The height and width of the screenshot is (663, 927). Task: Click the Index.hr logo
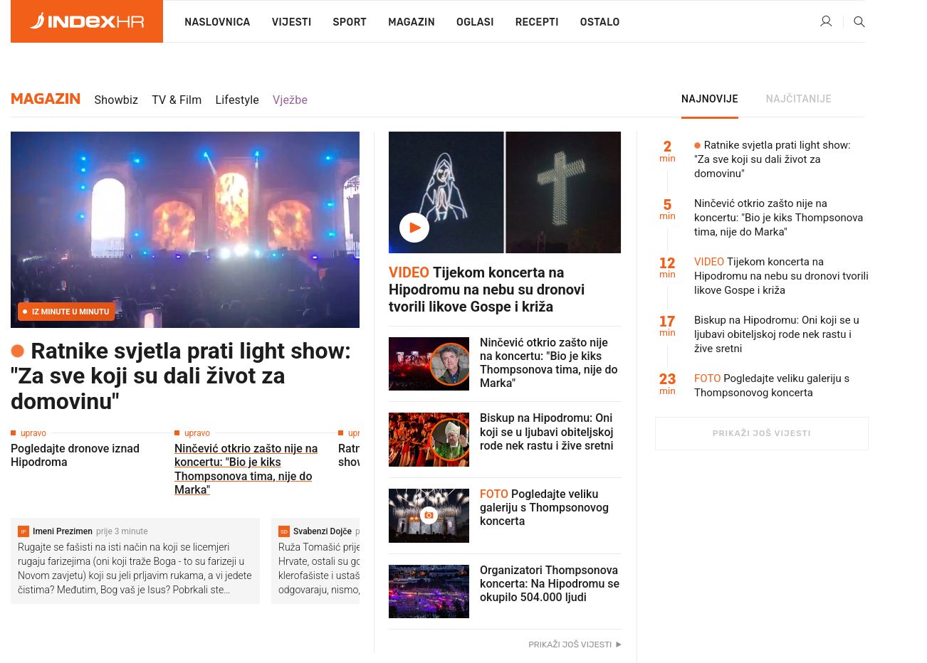pos(87,21)
